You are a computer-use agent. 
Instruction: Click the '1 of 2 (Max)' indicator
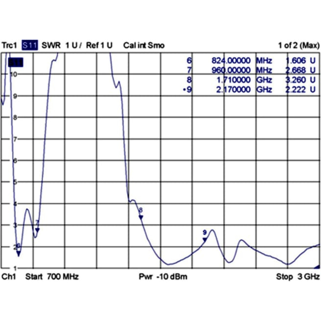299,45
